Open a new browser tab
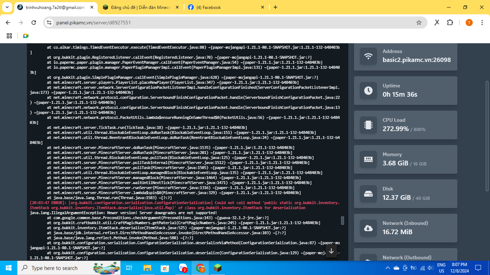Screen dimensions: 490x275 click(x=275, y=7)
